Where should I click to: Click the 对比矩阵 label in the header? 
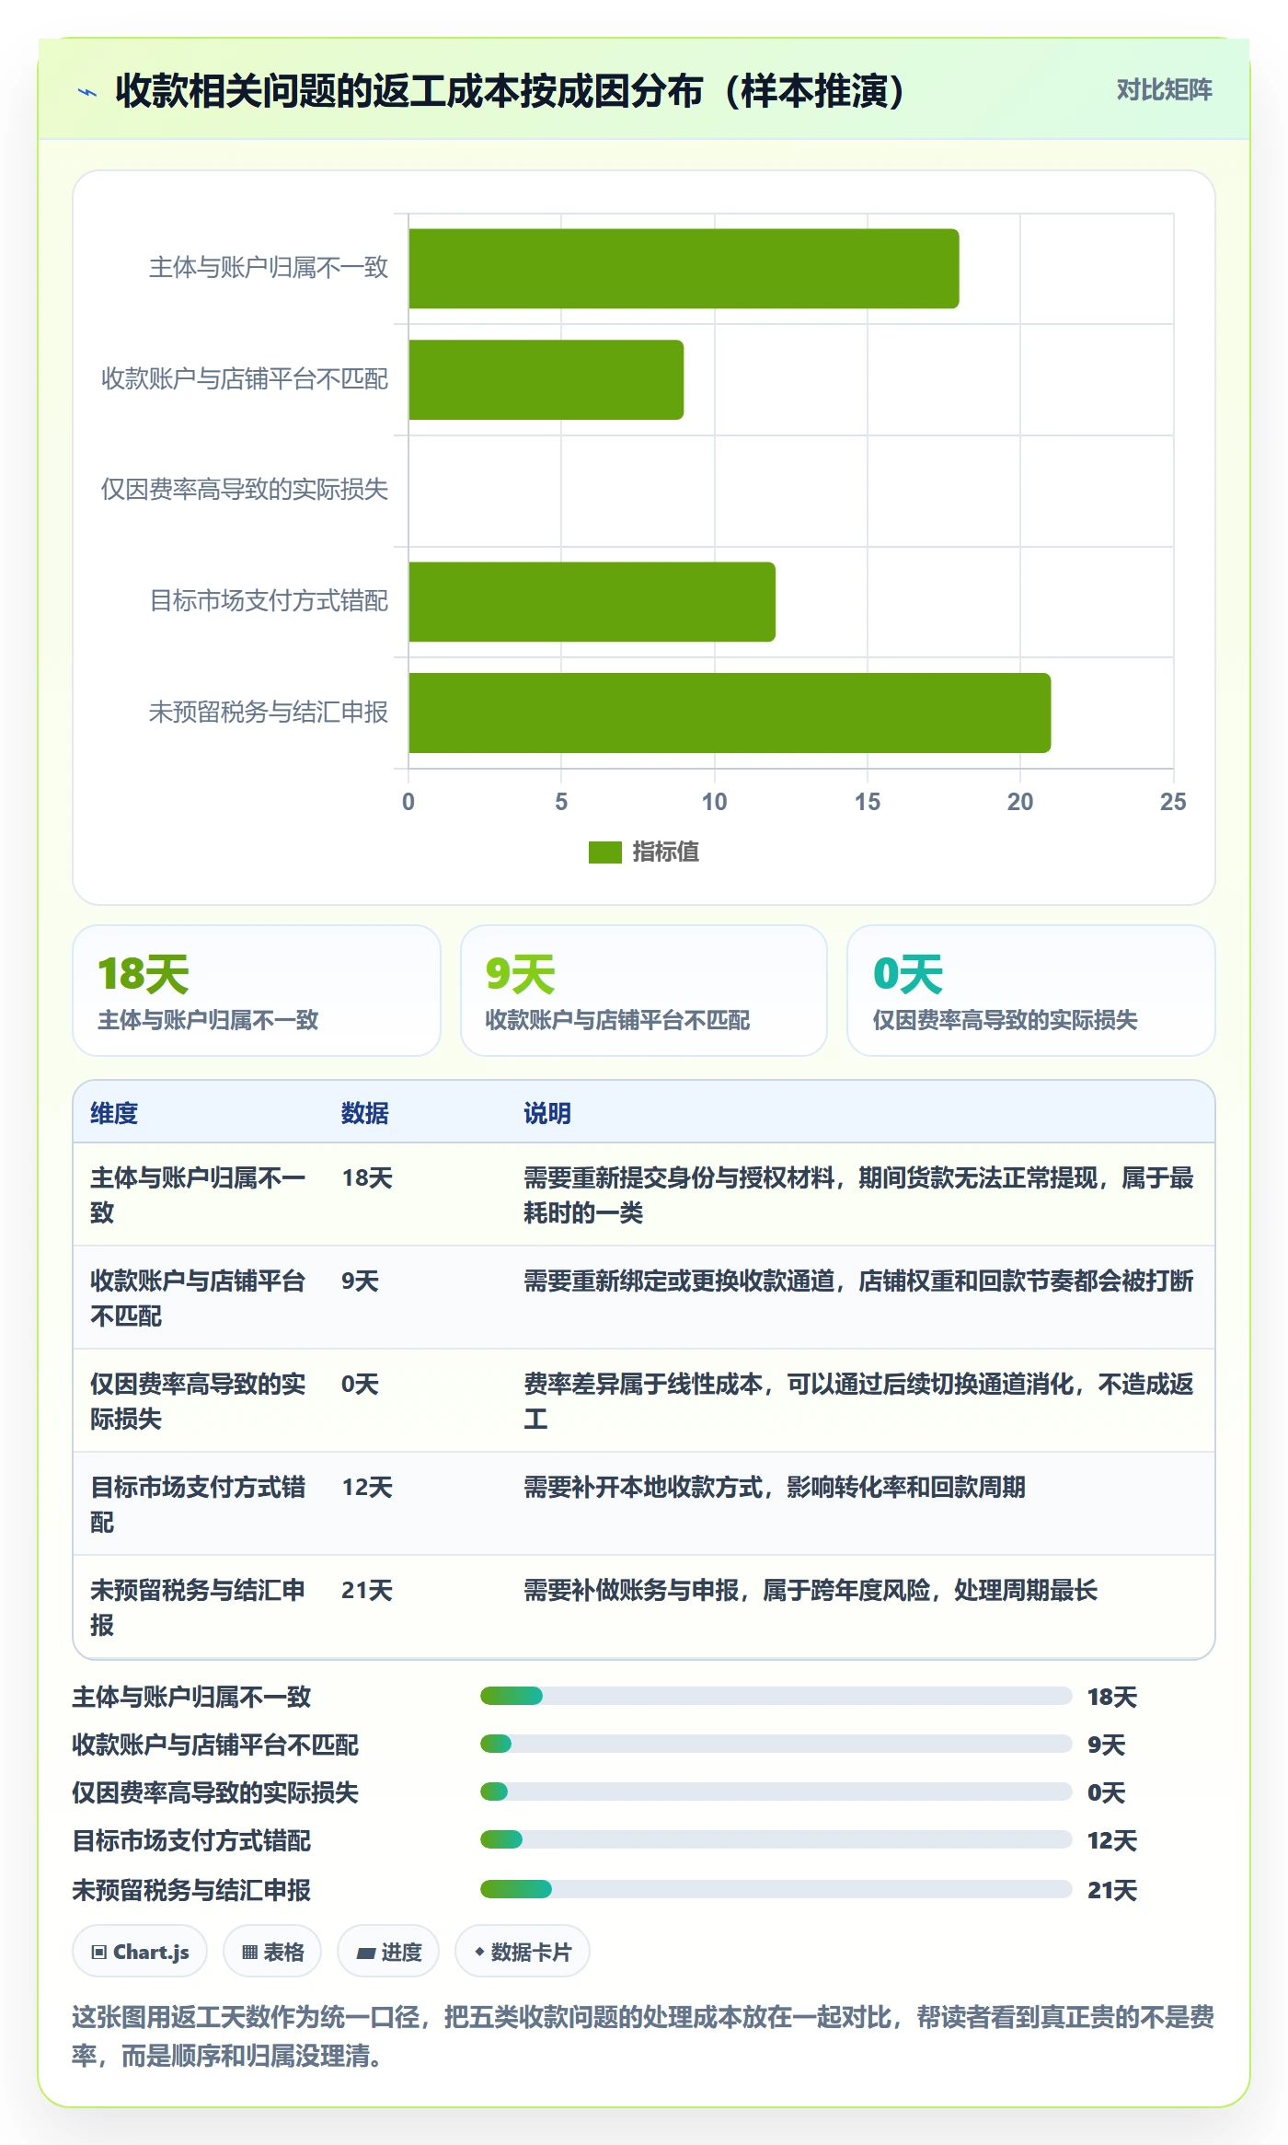point(1164,90)
